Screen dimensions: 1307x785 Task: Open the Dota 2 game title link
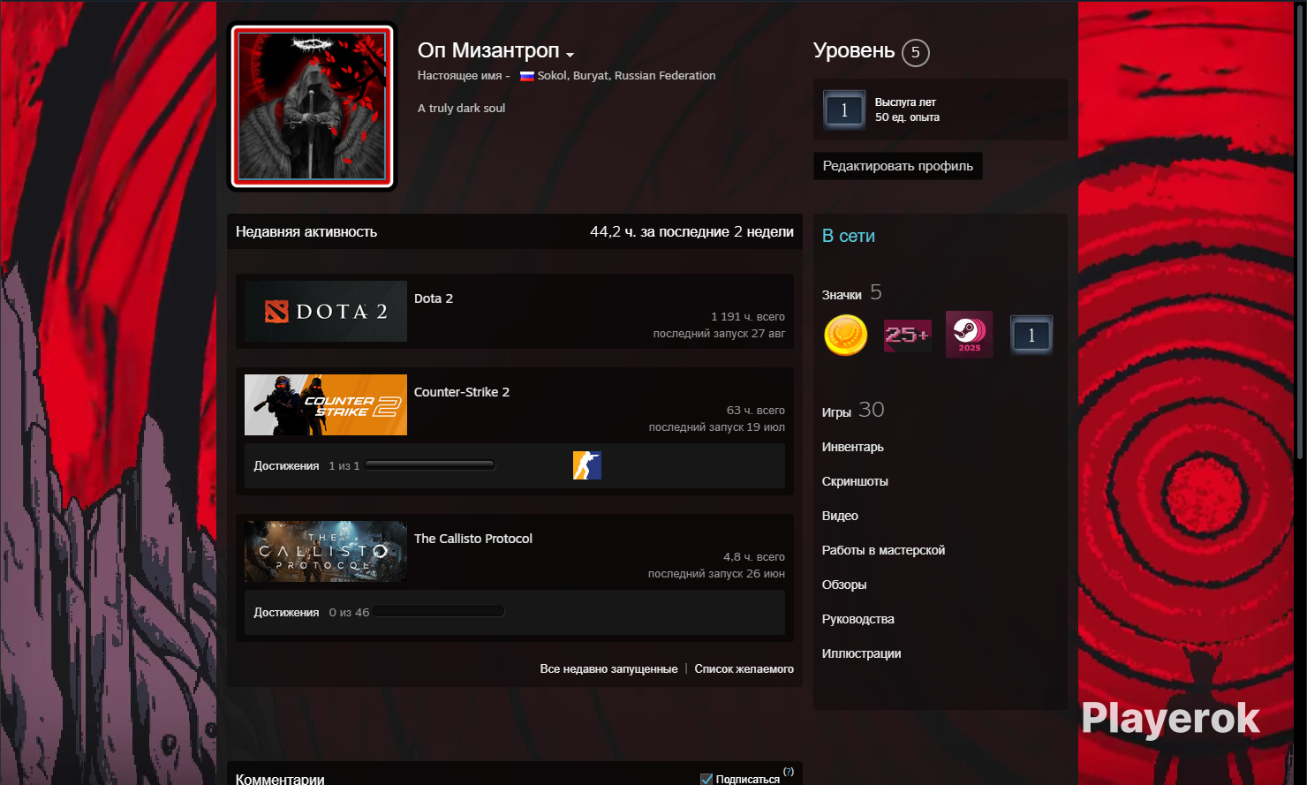(x=434, y=298)
